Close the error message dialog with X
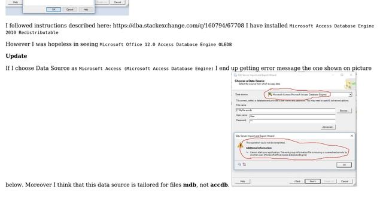Image resolution: width=383 pixels, height=215 pixels. (352, 136)
